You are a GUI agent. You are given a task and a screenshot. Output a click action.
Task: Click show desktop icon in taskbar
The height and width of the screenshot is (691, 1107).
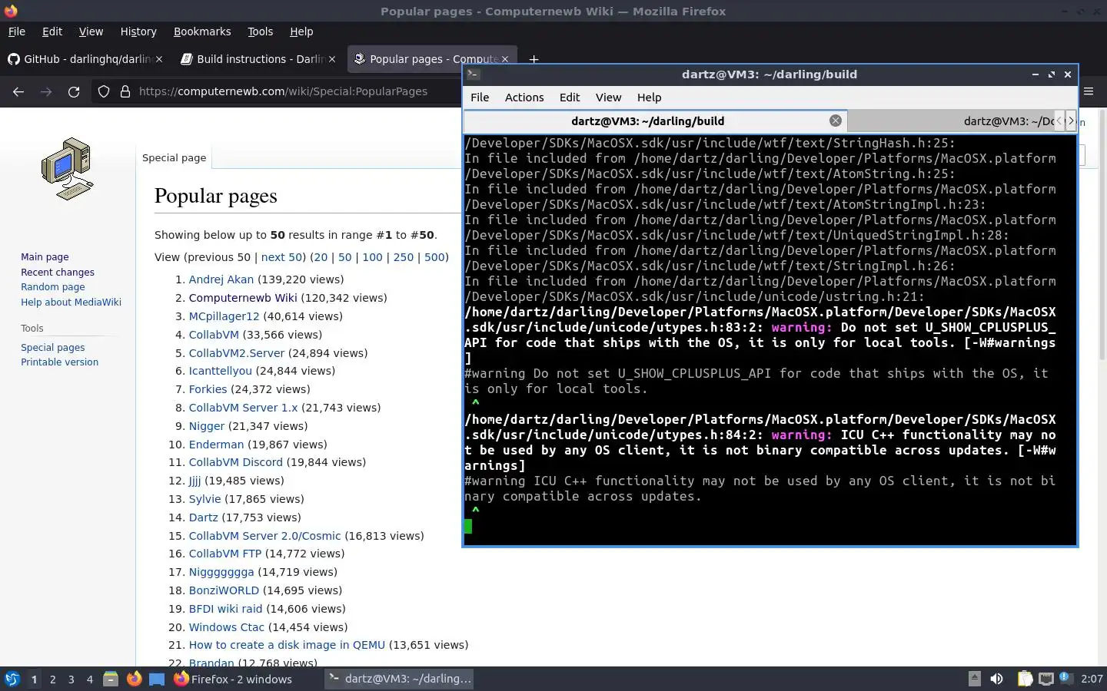(x=157, y=679)
